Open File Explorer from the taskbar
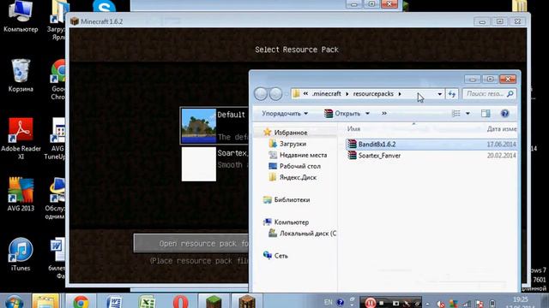Image resolution: width=549 pixels, height=308 pixels. (x=45, y=302)
